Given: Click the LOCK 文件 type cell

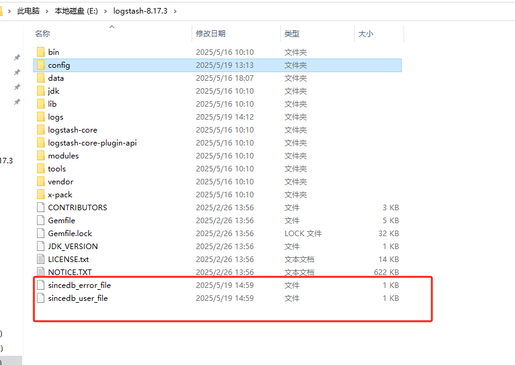Looking at the screenshot, I should (303, 234).
